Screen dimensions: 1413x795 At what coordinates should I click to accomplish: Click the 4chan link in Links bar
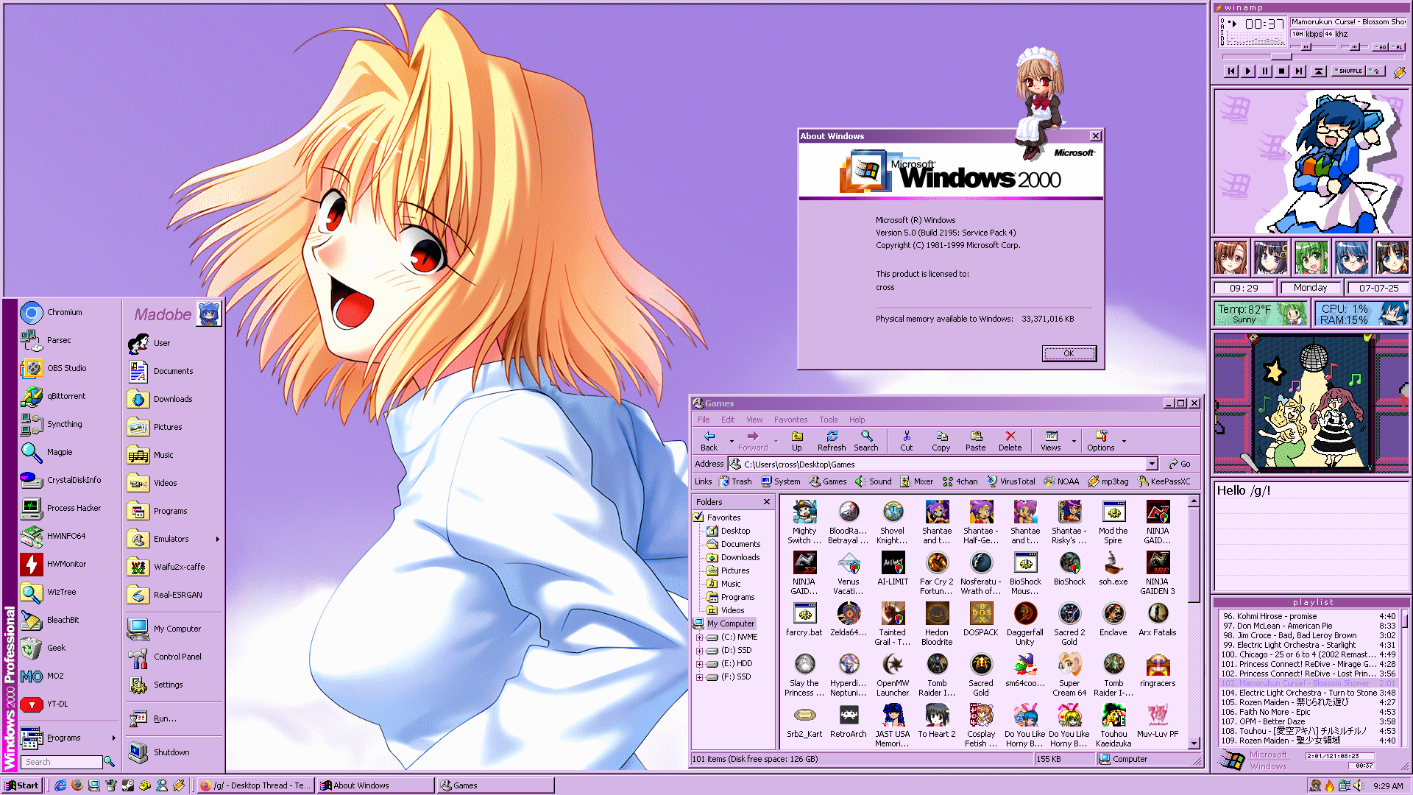pos(960,481)
